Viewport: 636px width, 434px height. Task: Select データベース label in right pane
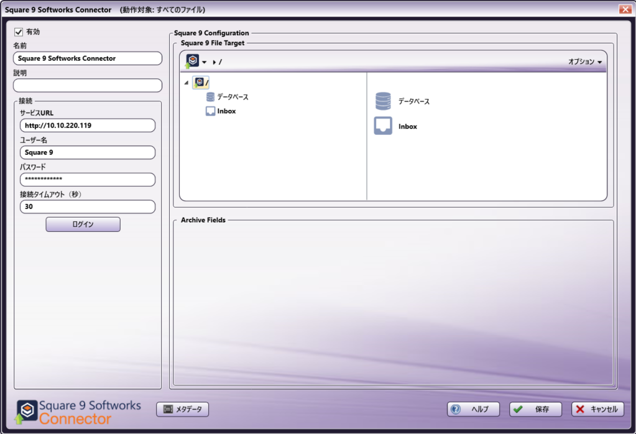(x=413, y=101)
